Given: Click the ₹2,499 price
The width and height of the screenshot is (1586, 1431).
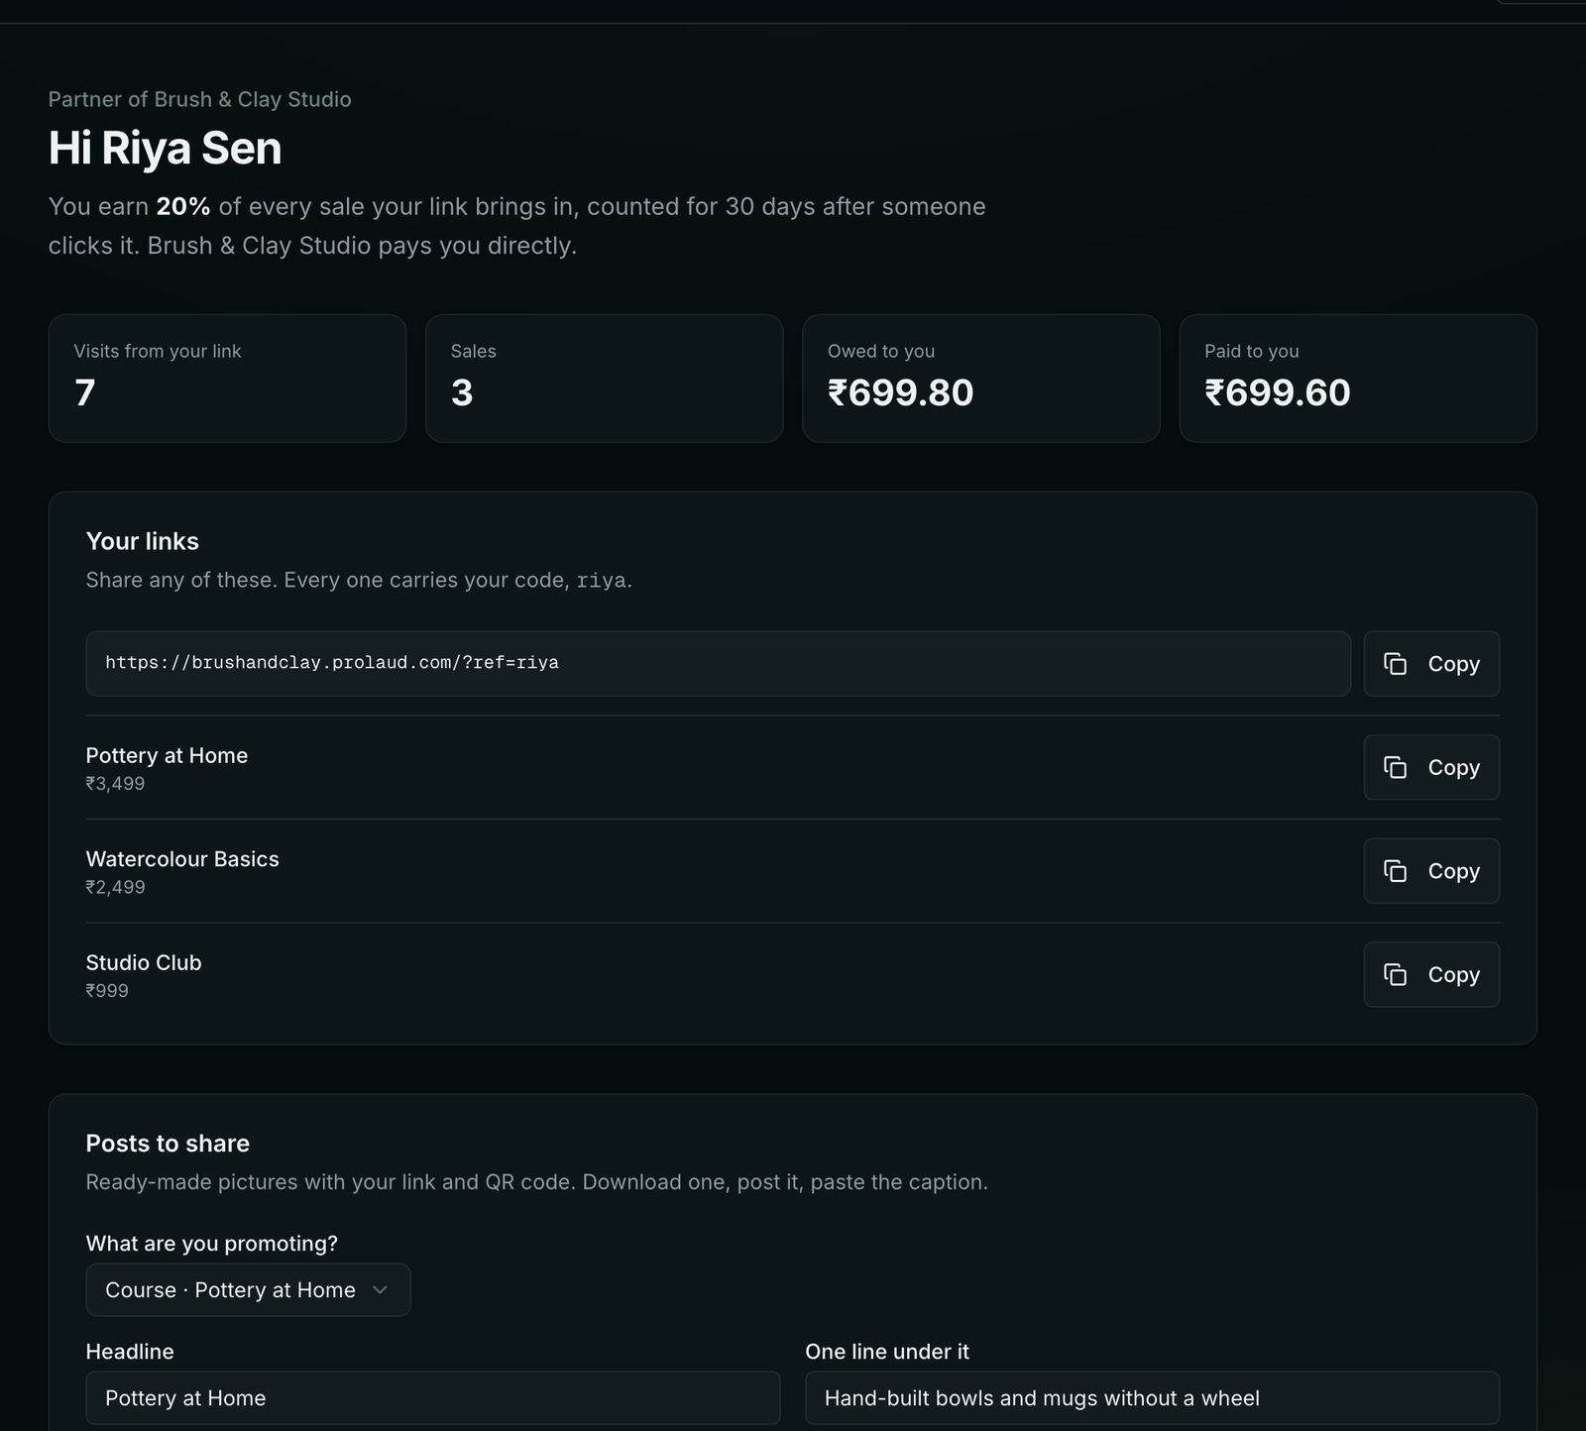Looking at the screenshot, I should pos(115,887).
